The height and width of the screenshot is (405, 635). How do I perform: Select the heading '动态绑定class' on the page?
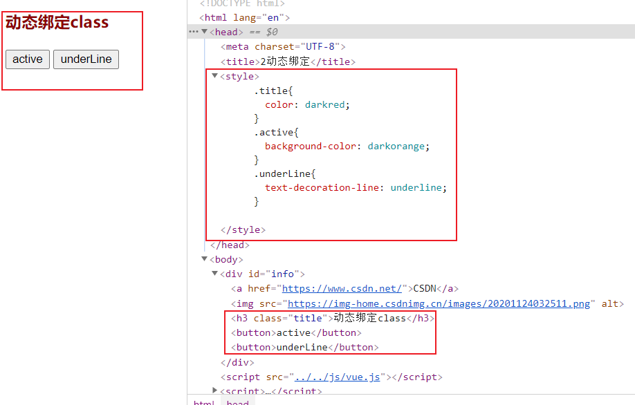click(57, 22)
